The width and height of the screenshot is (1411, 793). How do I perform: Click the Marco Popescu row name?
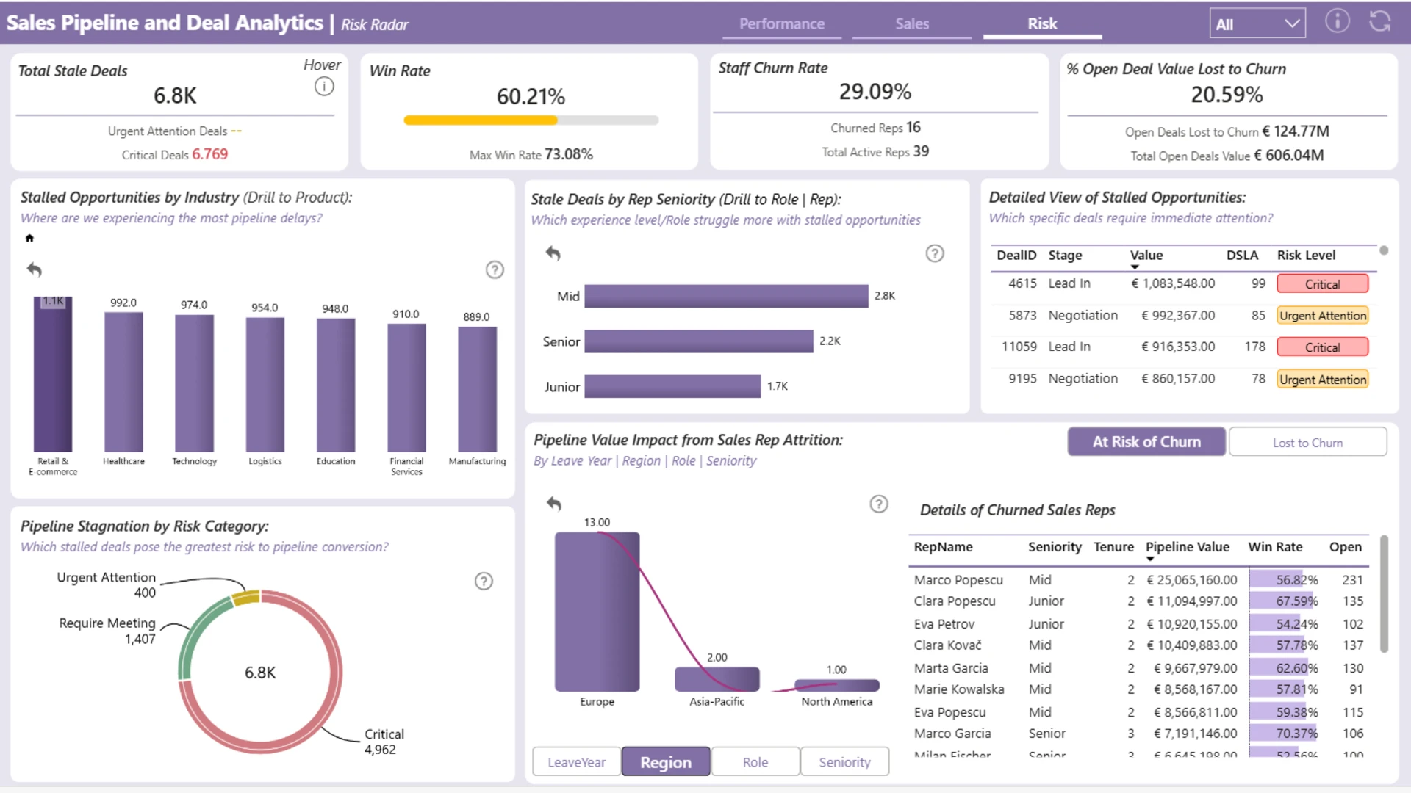pyautogui.click(x=958, y=580)
